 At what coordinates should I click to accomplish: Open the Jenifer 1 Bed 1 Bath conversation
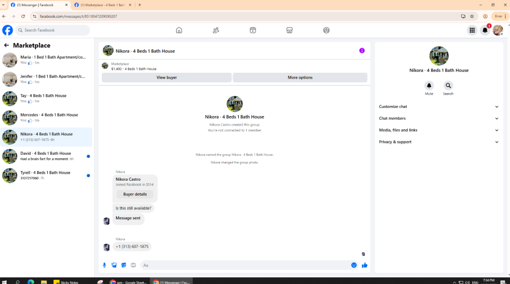[46, 79]
